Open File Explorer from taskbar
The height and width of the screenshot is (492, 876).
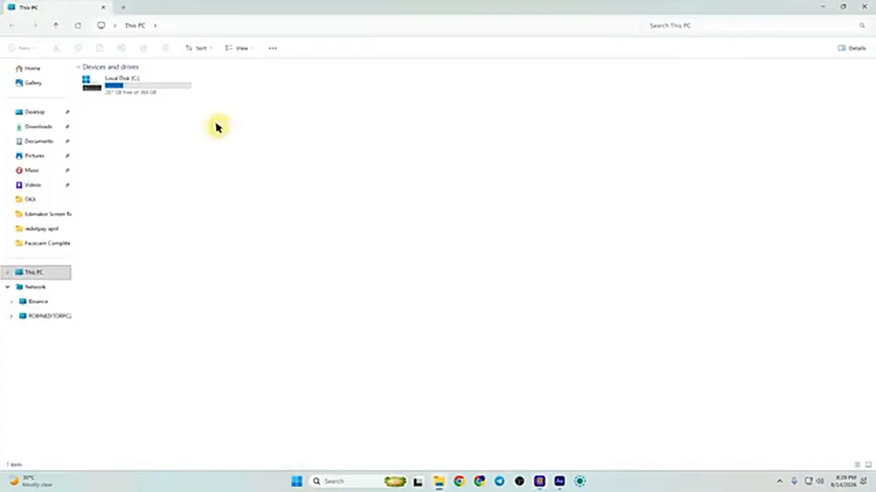tap(439, 481)
